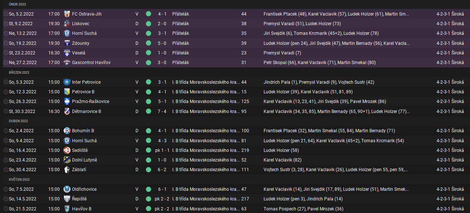Toggle the row selector for the 2.4.2022 match

6,131
